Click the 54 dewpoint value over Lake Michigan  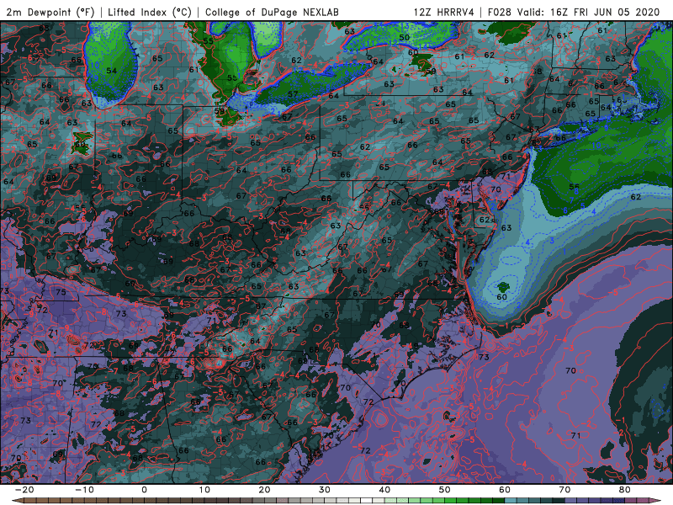(112, 71)
